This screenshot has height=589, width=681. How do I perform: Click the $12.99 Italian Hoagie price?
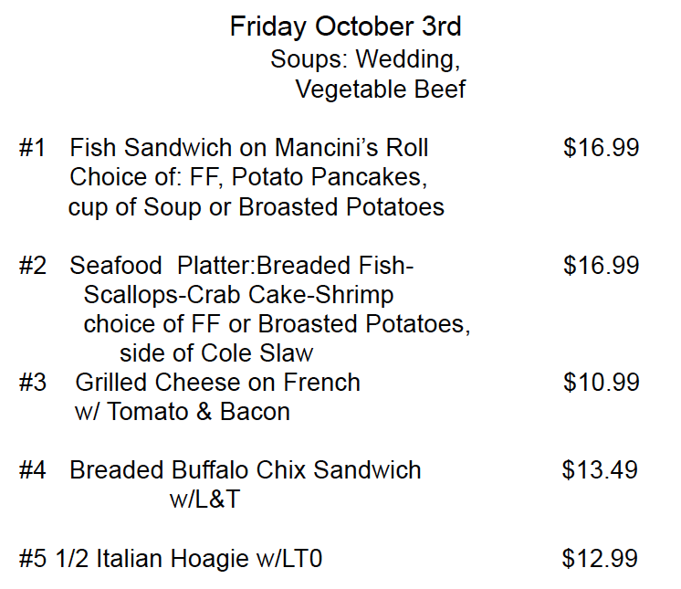600,558
